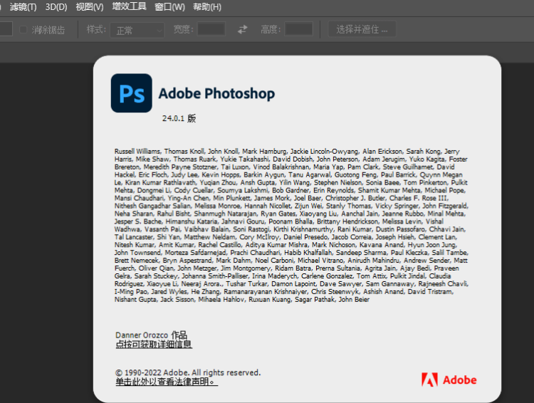Click the 点按可获取详细信息 link
534x403 pixels.
(154, 345)
